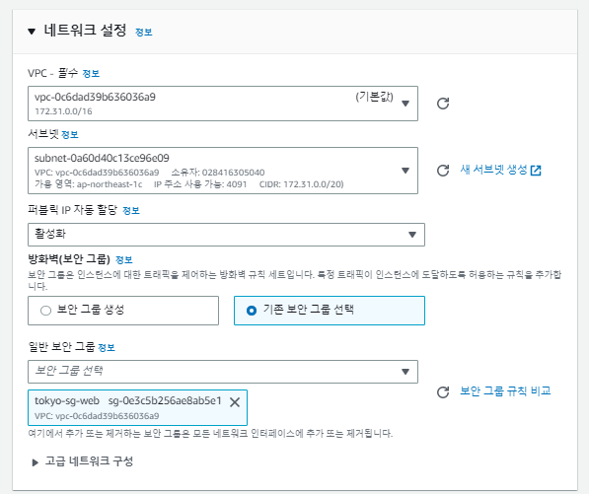Open 정보 link next to 일반 보안 그룹
Viewport: 589px width, 494px height.
107,348
